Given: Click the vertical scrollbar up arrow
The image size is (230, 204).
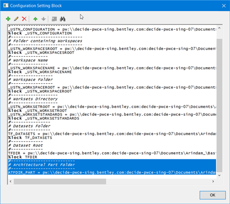Looking at the screenshot, I should click(219, 28).
